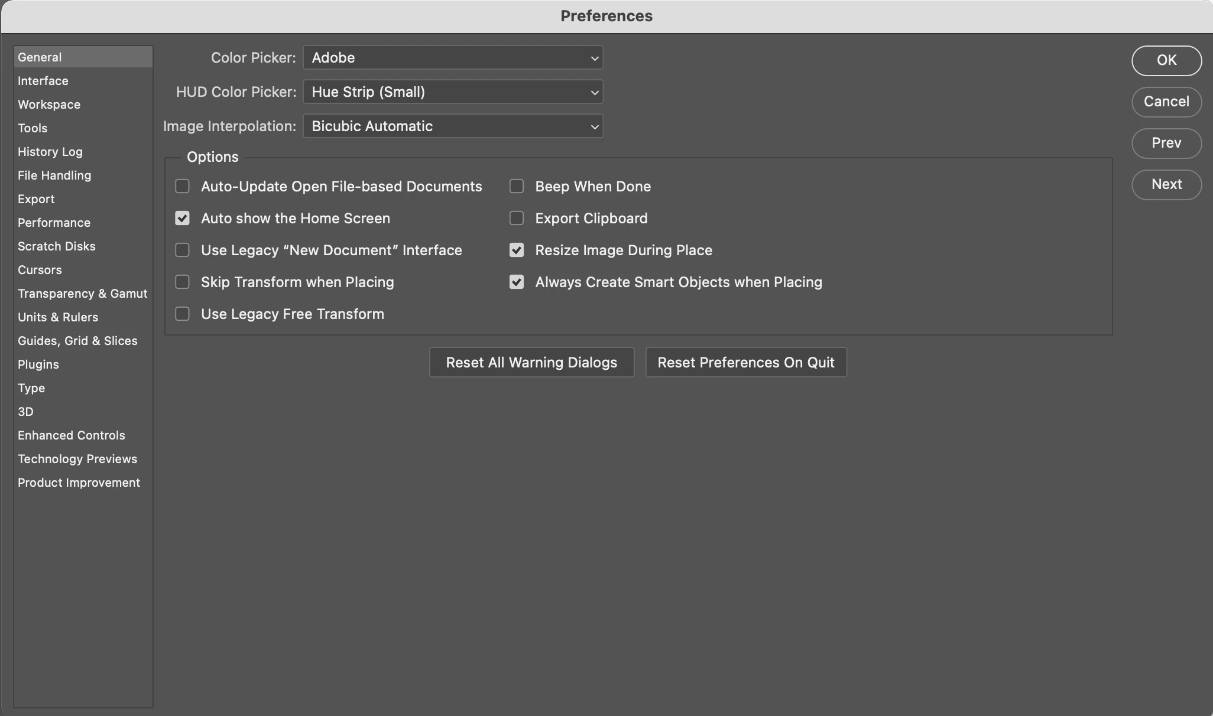
Task: Toggle Export Clipboard checkbox
Action: point(517,219)
